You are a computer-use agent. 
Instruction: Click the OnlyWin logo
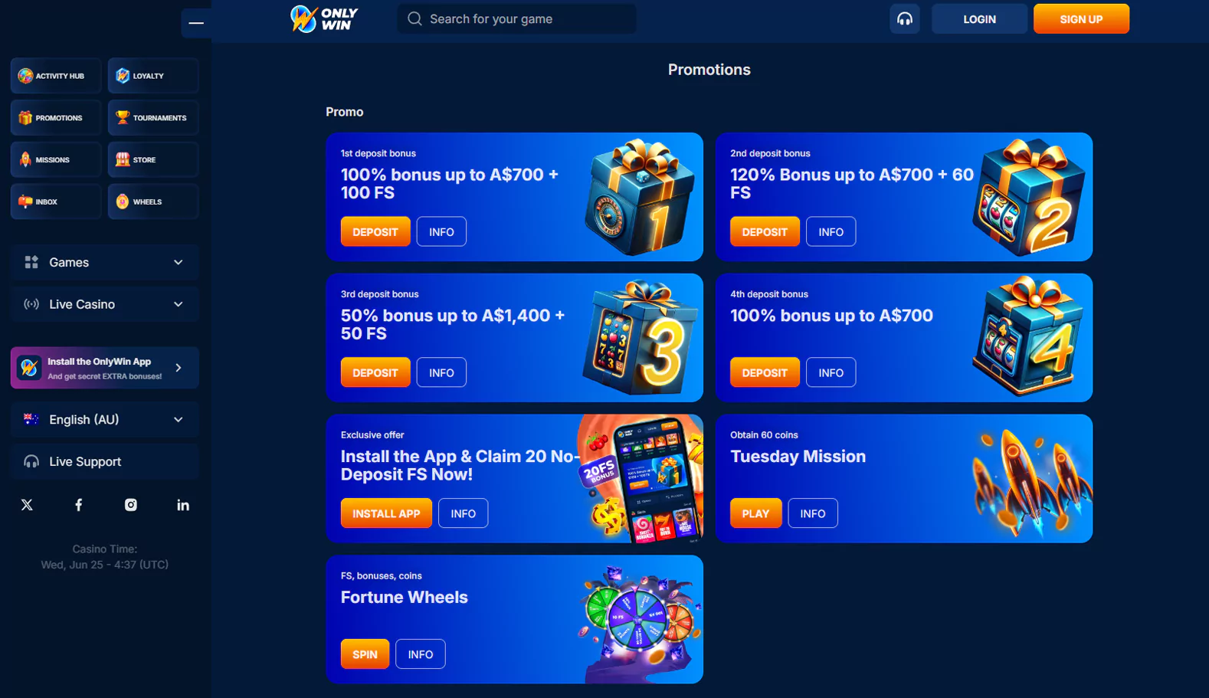pyautogui.click(x=324, y=19)
